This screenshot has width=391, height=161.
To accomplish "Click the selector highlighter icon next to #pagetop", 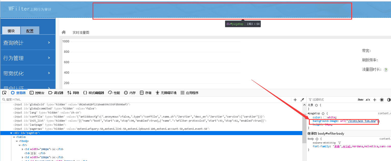I will point(323,113).
